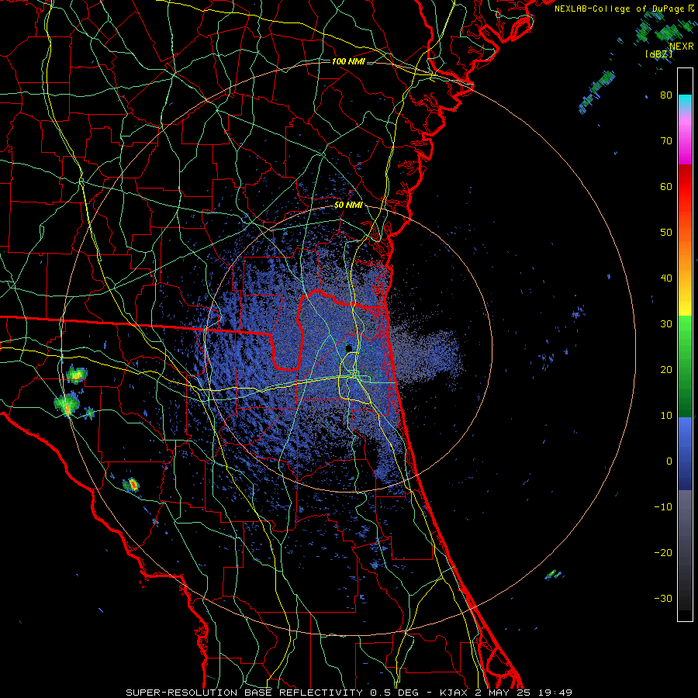The width and height of the screenshot is (698, 698).
Task: Click the 10 value on the dBZ scale
Action: 666,416
